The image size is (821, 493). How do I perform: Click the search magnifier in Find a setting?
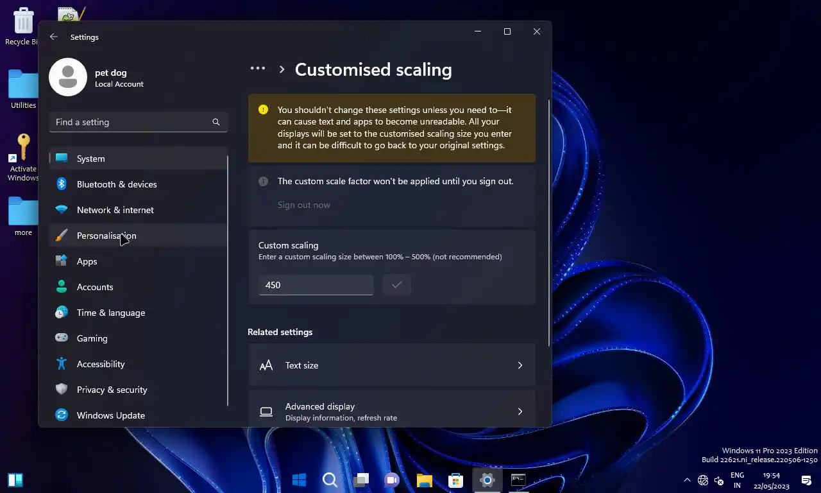coord(216,122)
